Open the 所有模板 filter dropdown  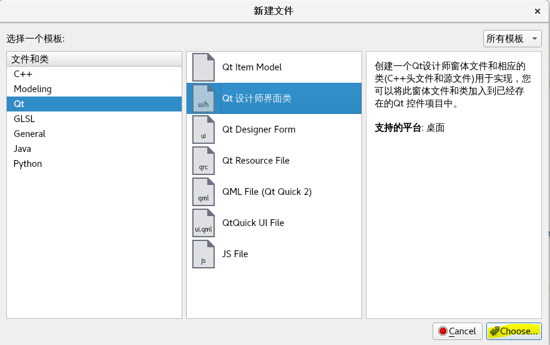(512, 39)
